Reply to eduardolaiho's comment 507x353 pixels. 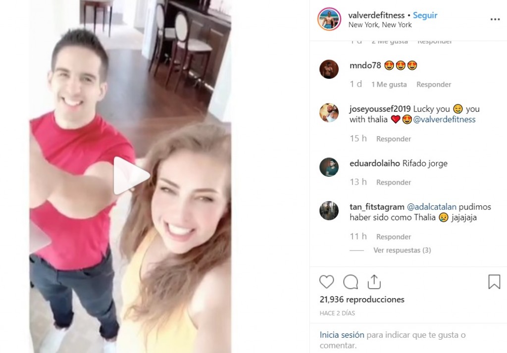[x=394, y=182]
